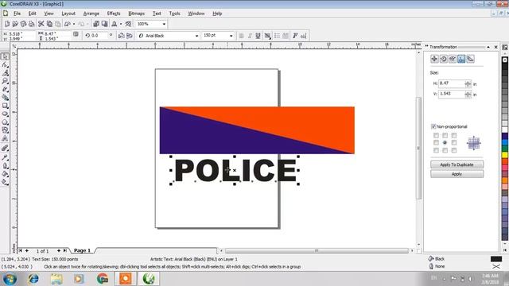
Task: Click the Windows Start button
Action: click(x=10, y=279)
